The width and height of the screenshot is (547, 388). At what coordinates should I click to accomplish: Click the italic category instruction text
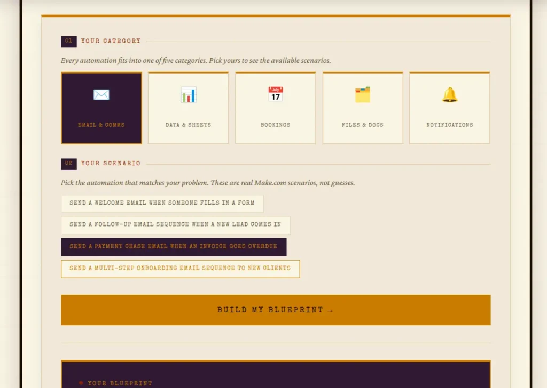[197, 60]
